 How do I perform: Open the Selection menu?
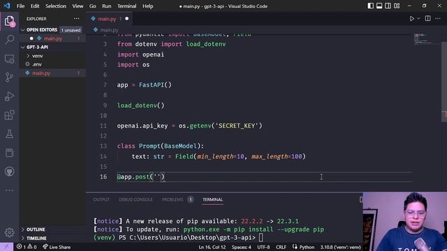56,6
